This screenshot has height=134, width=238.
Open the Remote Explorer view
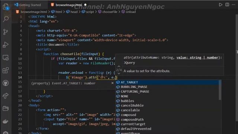[6, 58]
